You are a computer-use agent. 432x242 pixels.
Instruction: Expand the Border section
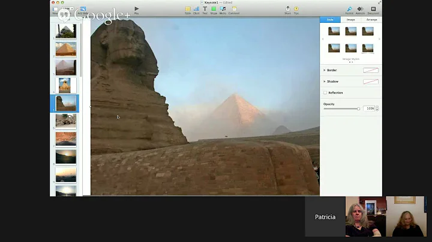324,70
